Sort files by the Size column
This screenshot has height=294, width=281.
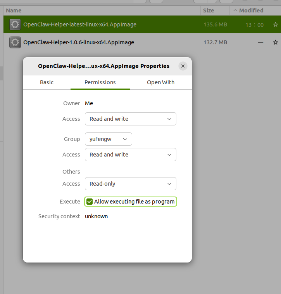[x=209, y=10]
